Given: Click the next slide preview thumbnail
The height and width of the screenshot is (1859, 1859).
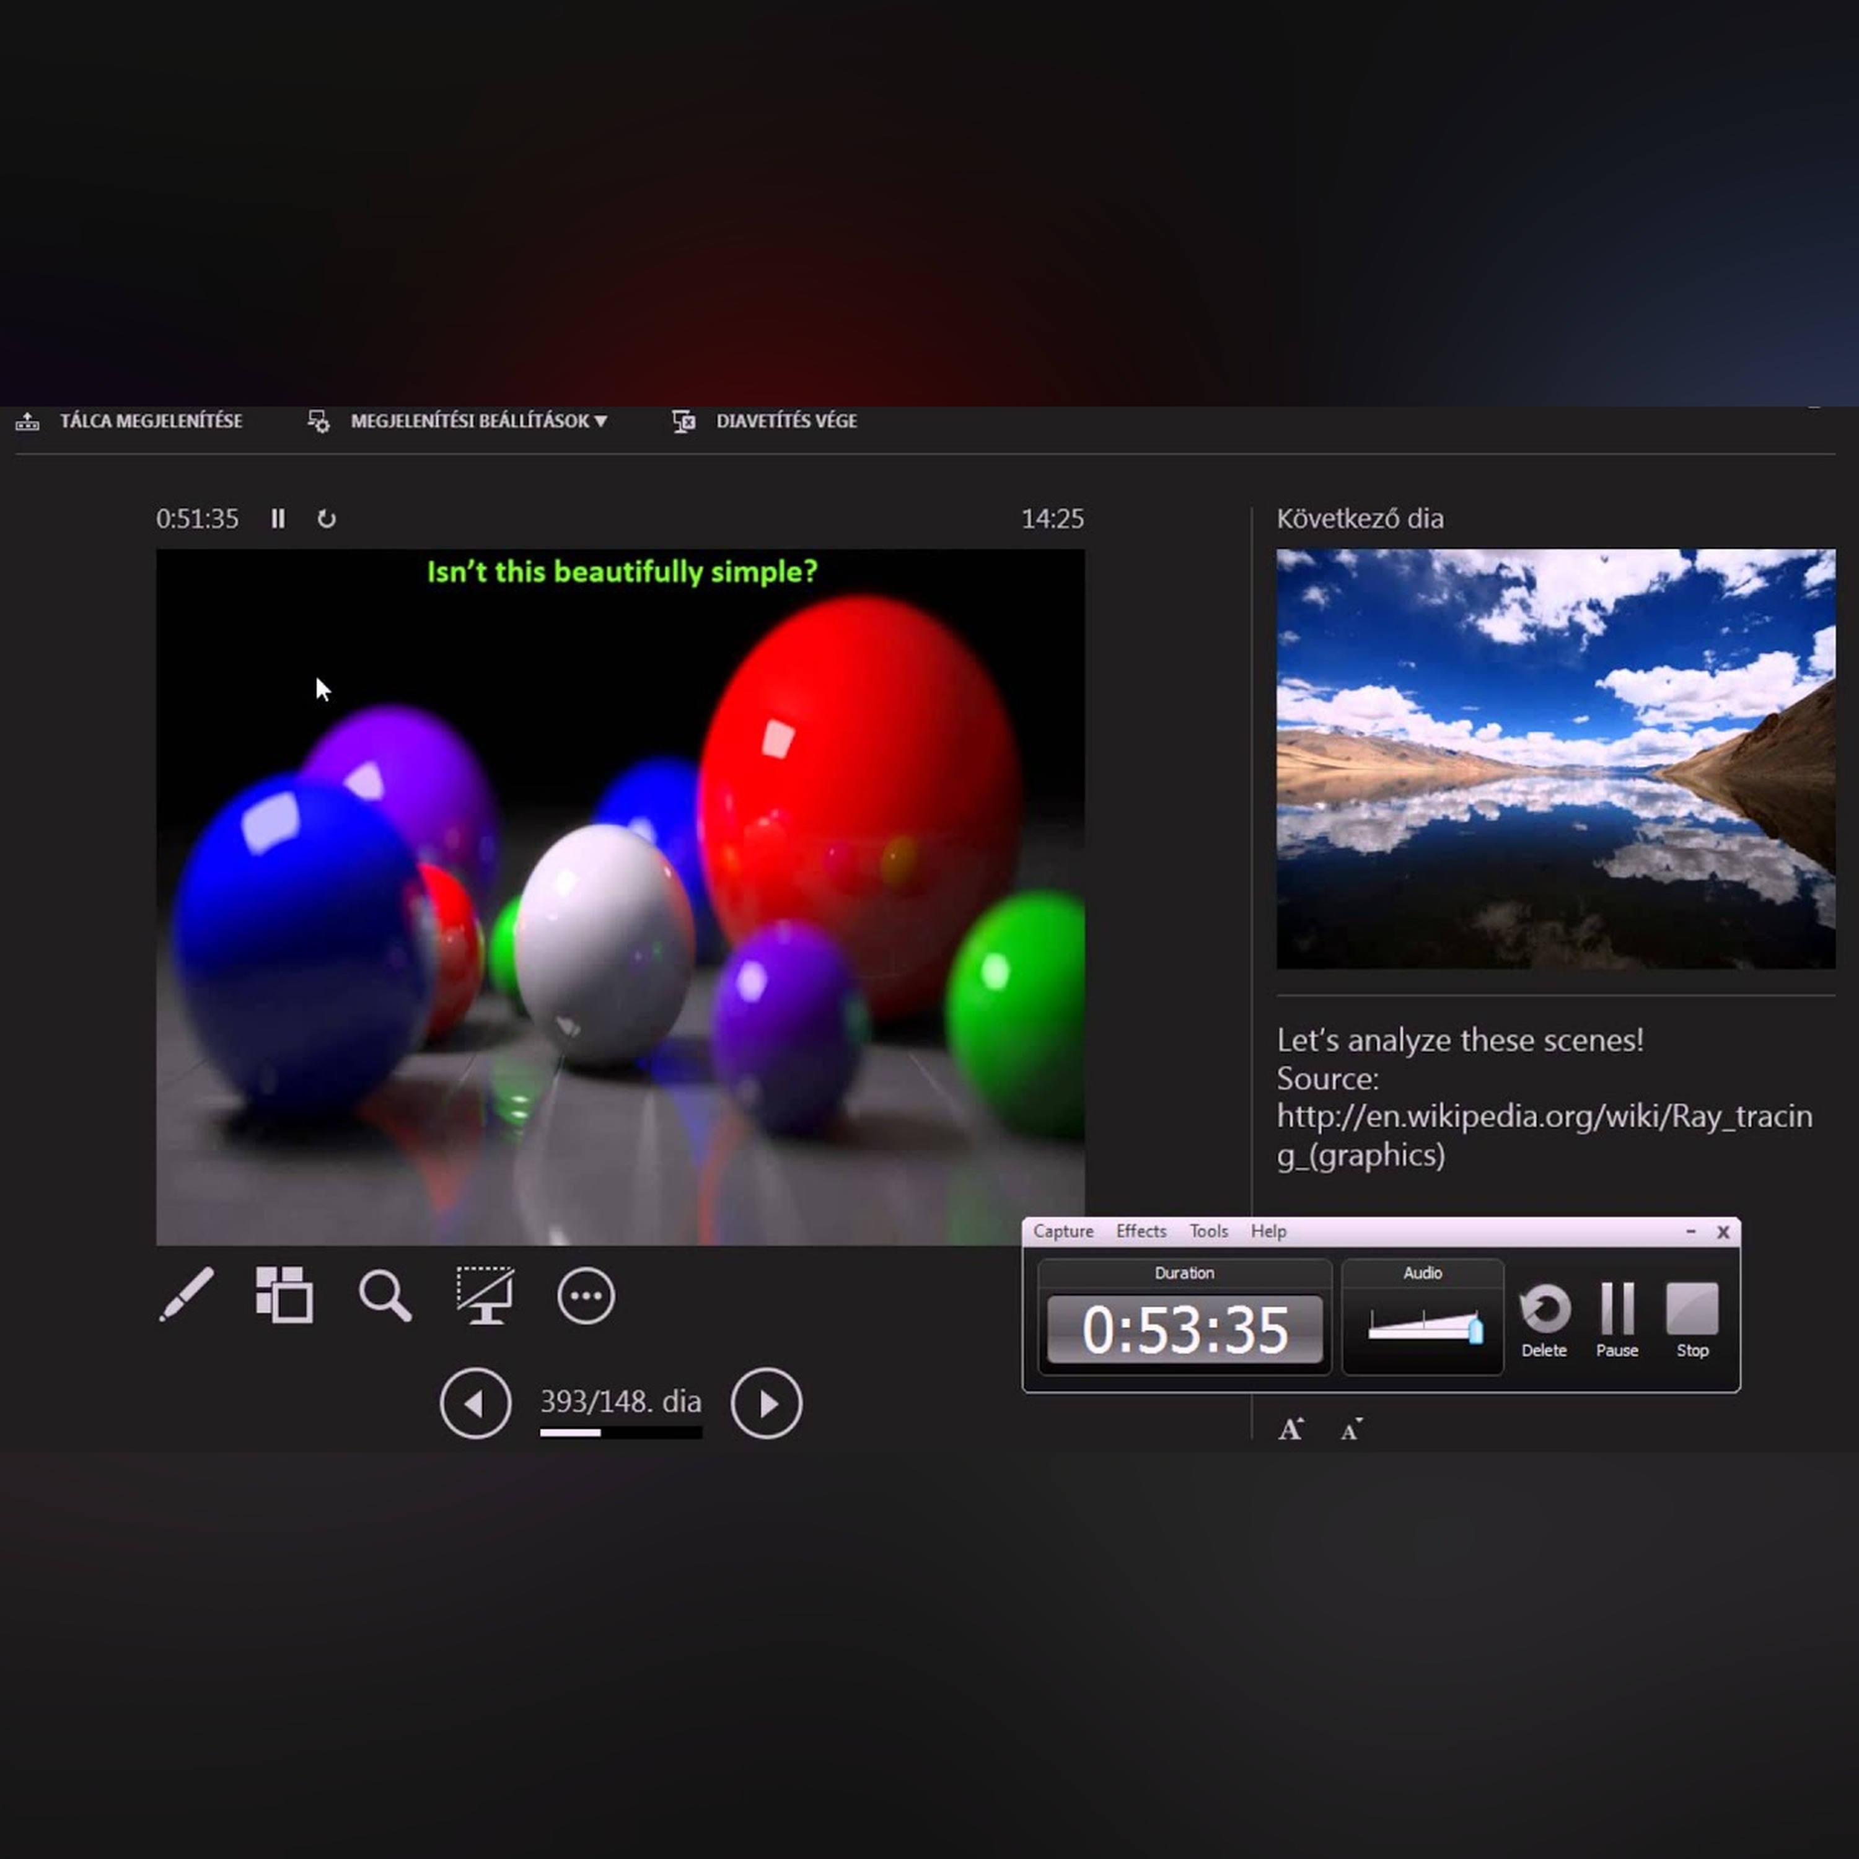Looking at the screenshot, I should pos(1556,758).
